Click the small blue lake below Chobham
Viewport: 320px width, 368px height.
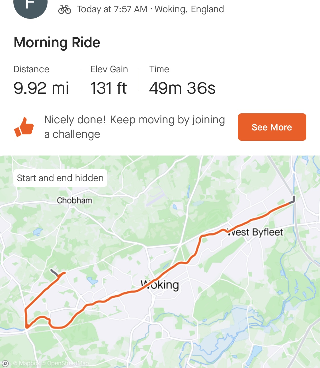pos(38,232)
